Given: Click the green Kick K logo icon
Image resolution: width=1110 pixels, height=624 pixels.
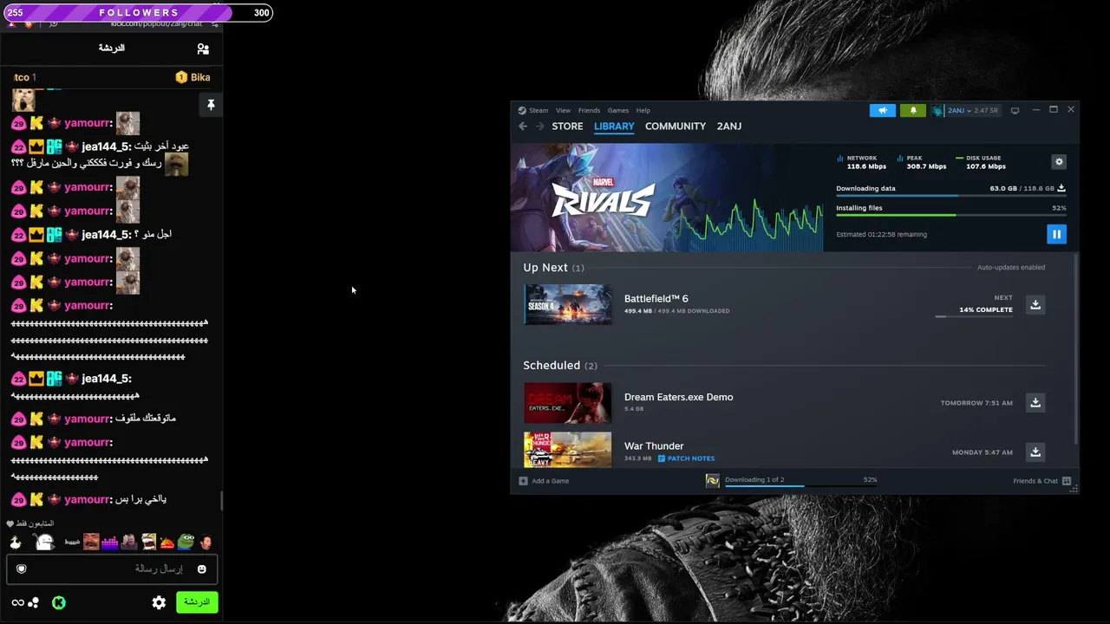Looking at the screenshot, I should (59, 602).
